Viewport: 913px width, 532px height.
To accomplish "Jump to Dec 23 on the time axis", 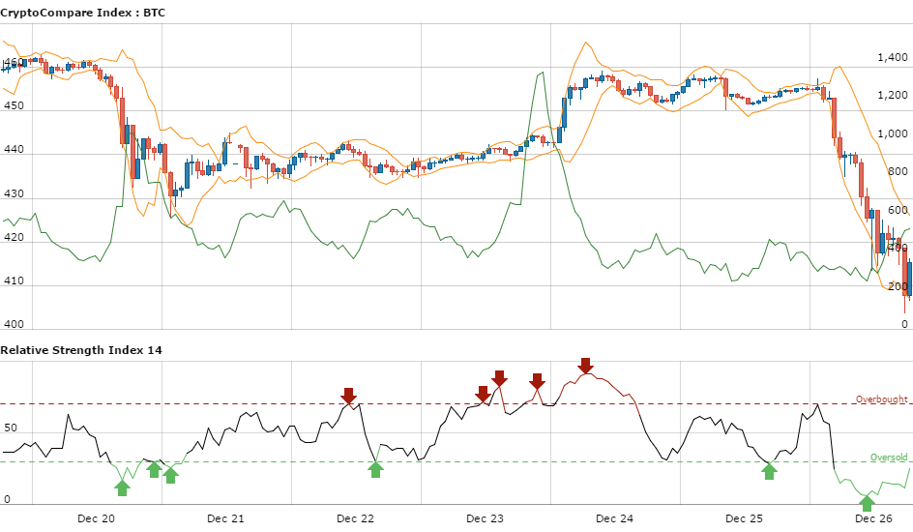I will 486,519.
